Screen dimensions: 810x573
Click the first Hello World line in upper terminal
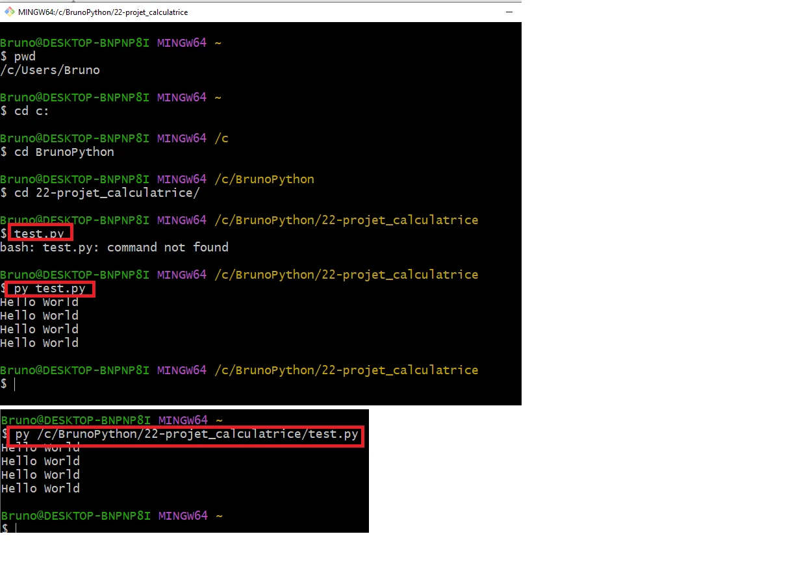pos(39,302)
